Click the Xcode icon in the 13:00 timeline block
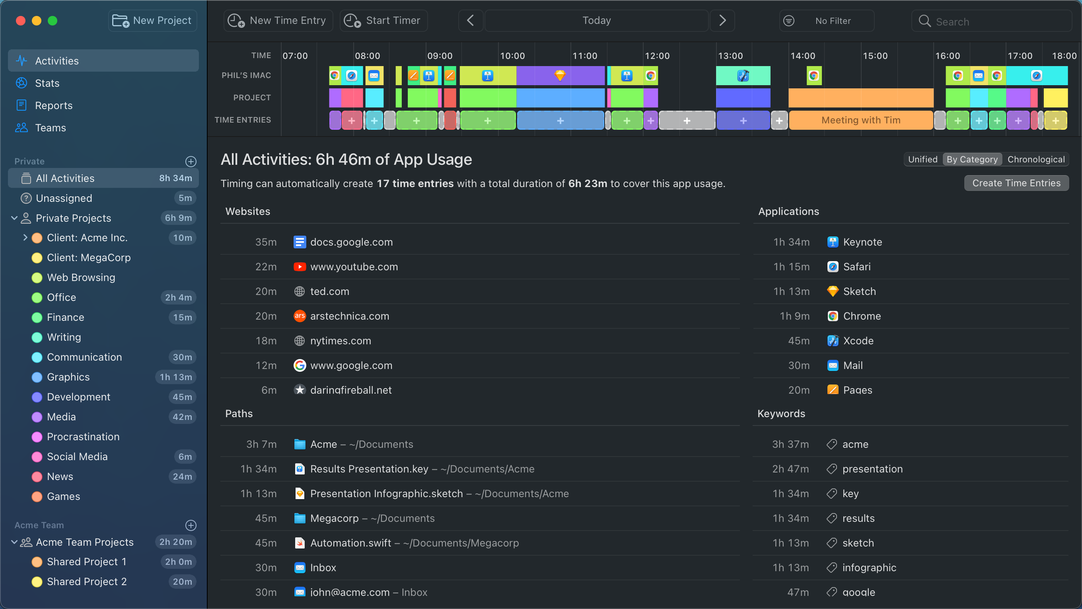 coord(743,76)
